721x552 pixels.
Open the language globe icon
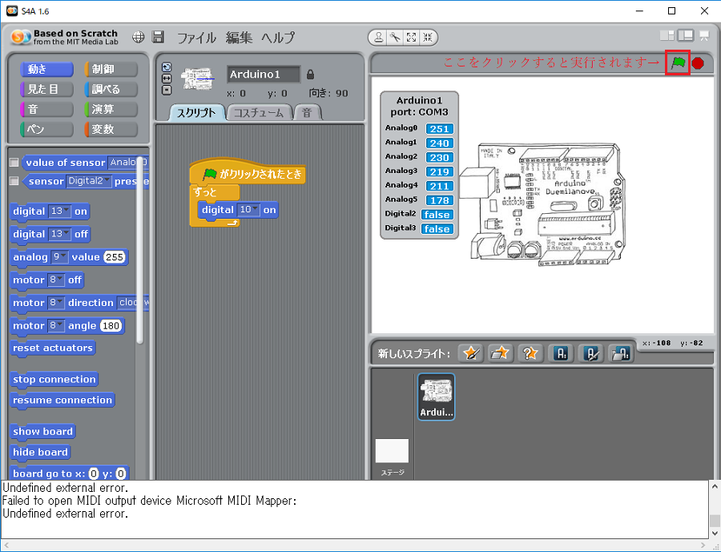pos(139,38)
